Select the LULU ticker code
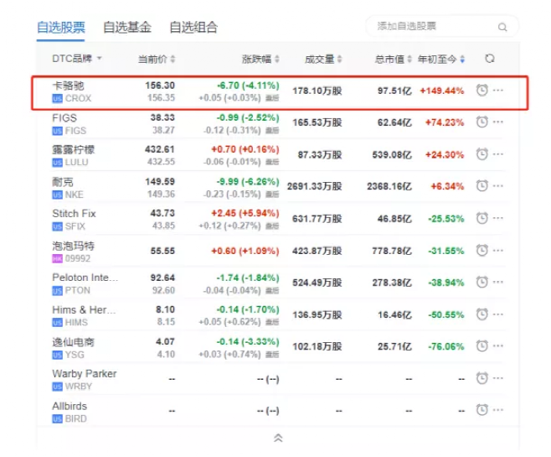Image resolution: width=551 pixels, height=457 pixels. click(x=76, y=162)
